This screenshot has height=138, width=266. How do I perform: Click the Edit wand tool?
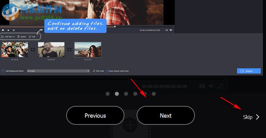click(x=32, y=37)
